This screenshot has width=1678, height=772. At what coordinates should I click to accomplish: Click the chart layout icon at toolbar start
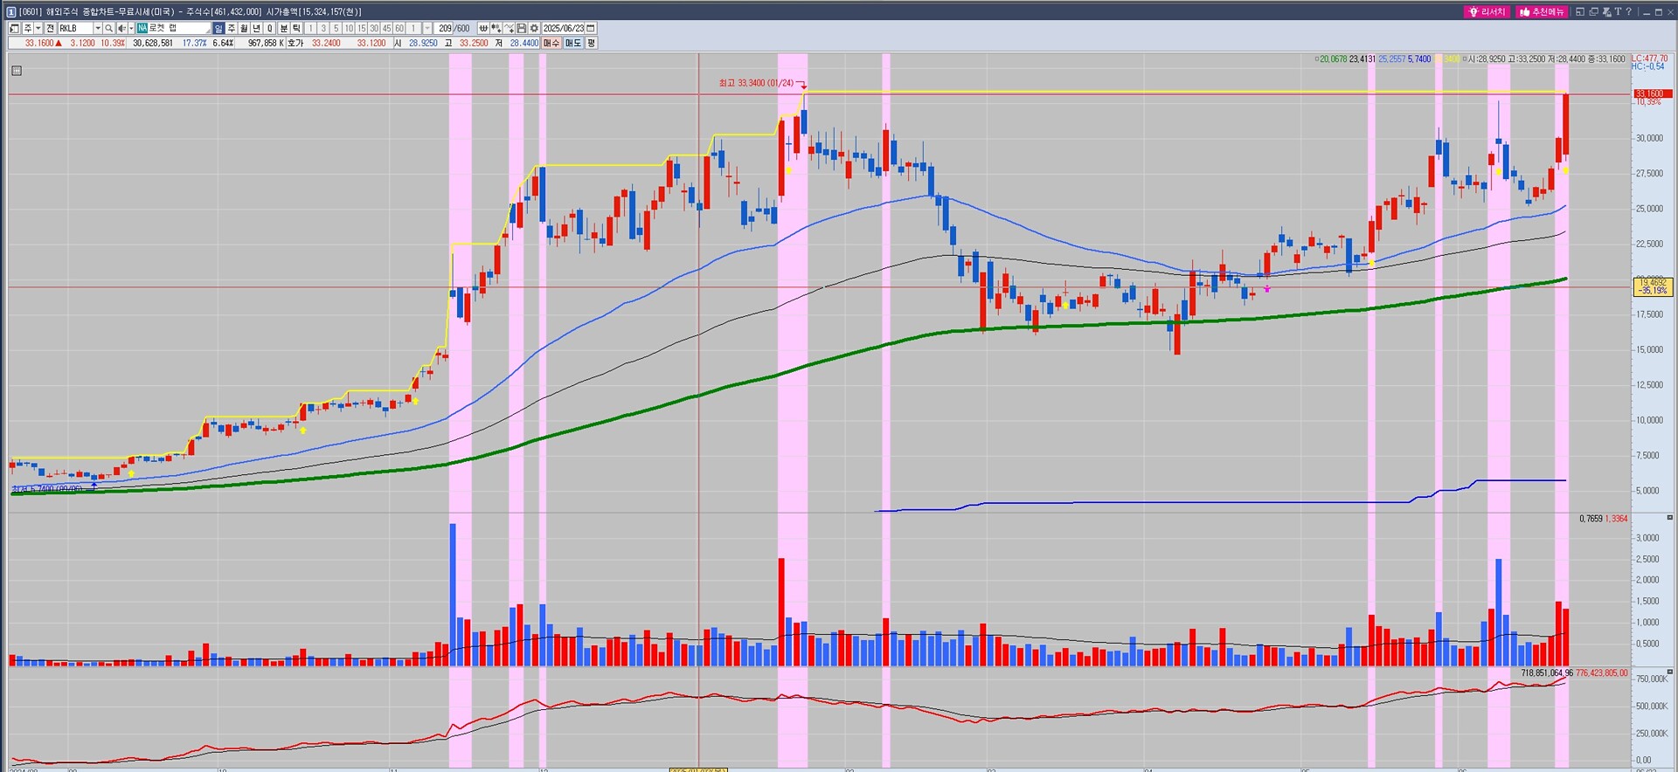click(14, 28)
